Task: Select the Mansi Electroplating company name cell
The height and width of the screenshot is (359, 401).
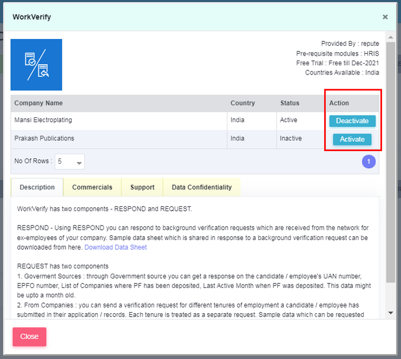Action: point(119,121)
